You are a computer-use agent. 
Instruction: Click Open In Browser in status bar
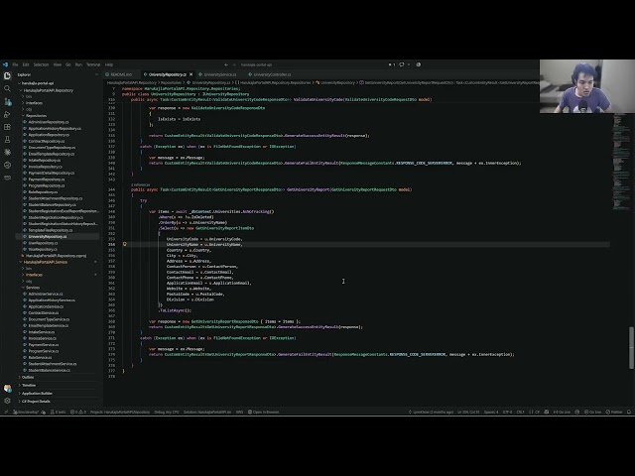(263, 413)
